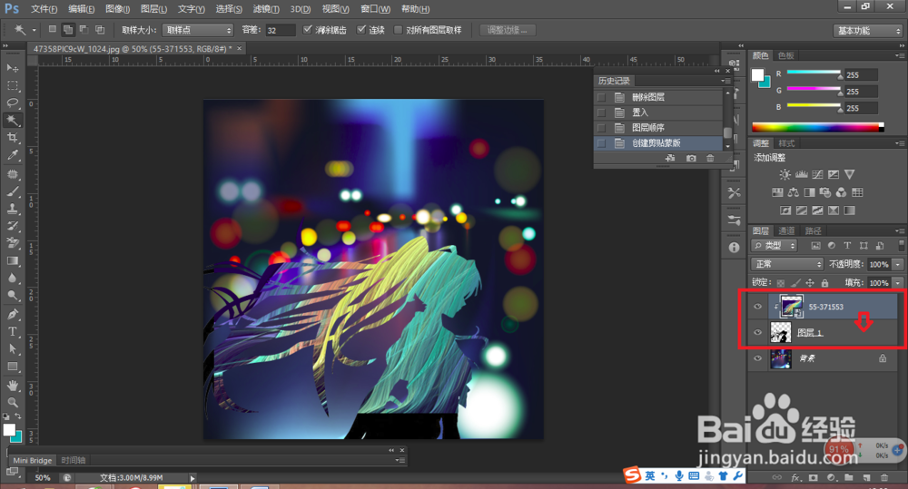Viewport: 908px width, 489px height.
Task: Open 文件(F) menu
Action: 44,9
